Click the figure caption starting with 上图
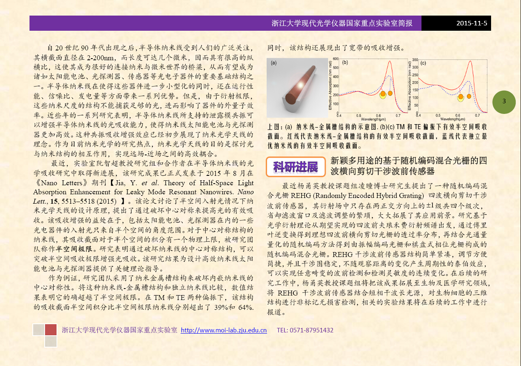Image resolution: width=521 pixels, height=366 pixels. pyautogui.click(x=376, y=136)
